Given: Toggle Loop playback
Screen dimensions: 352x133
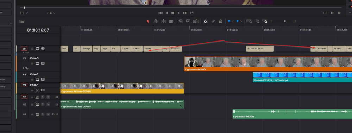Looking at the screenshot, I should pos(193,13).
